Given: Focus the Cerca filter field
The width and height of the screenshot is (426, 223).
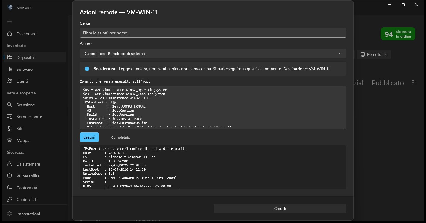Looking at the screenshot, I should point(213,33).
